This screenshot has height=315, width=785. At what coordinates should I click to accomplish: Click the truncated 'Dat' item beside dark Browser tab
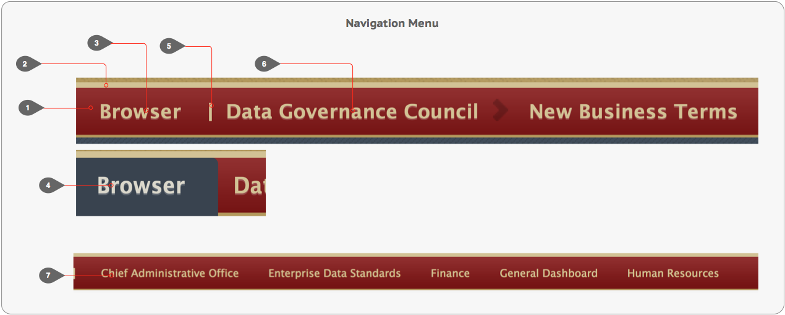(x=249, y=186)
